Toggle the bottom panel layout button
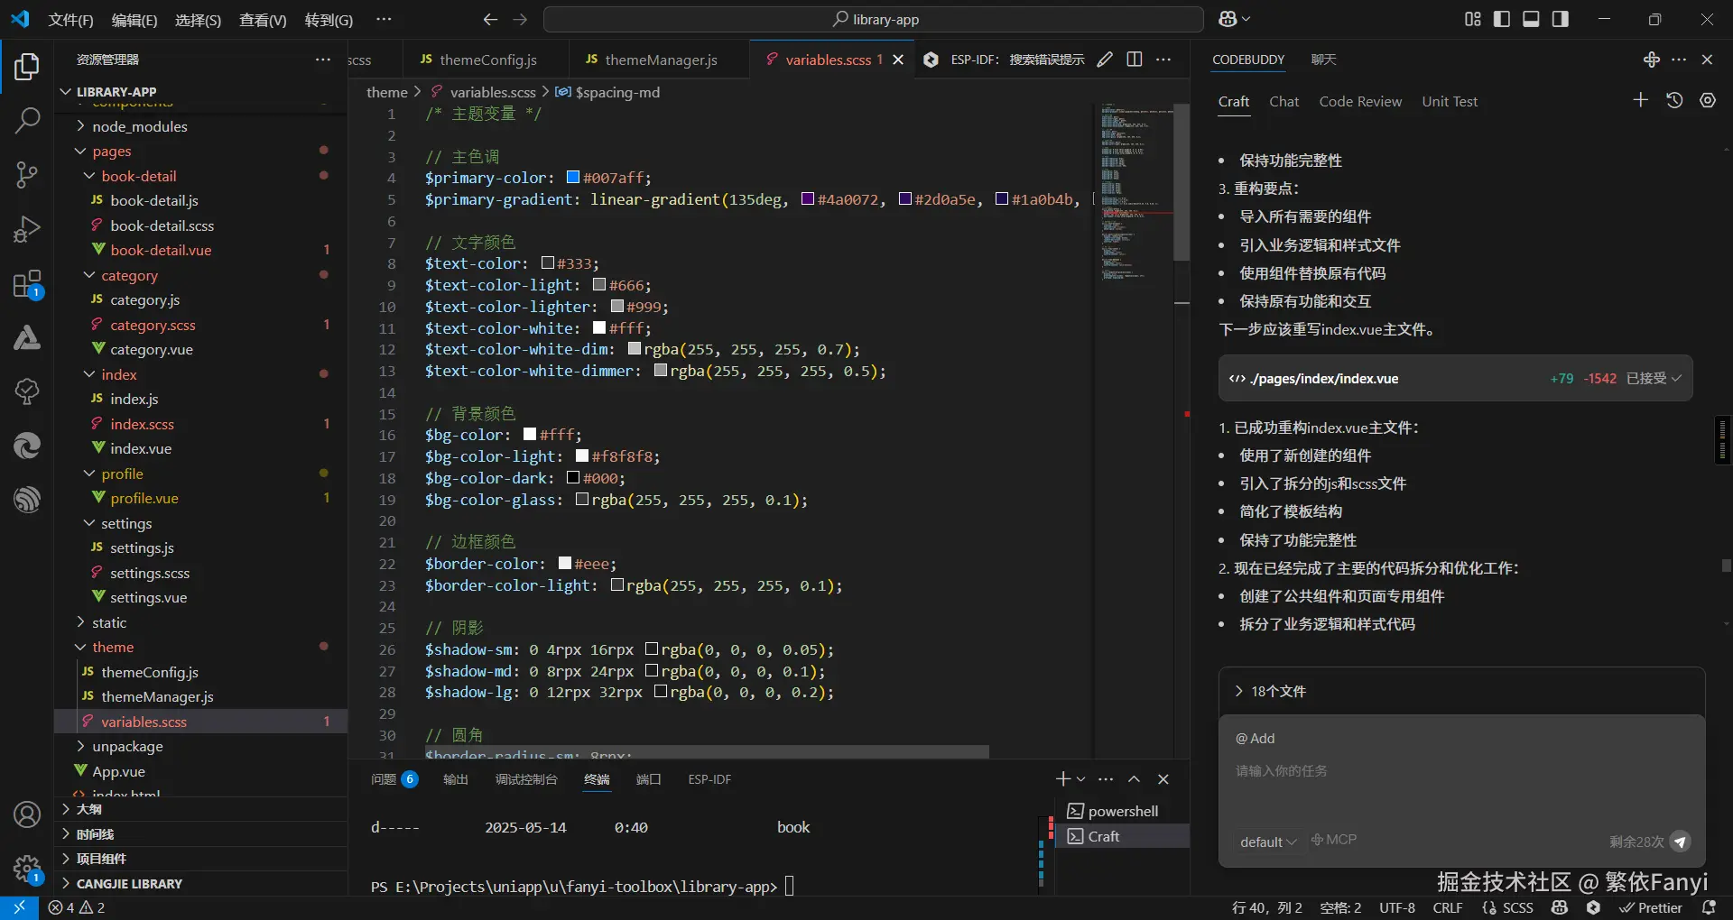1733x920 pixels. point(1531,19)
